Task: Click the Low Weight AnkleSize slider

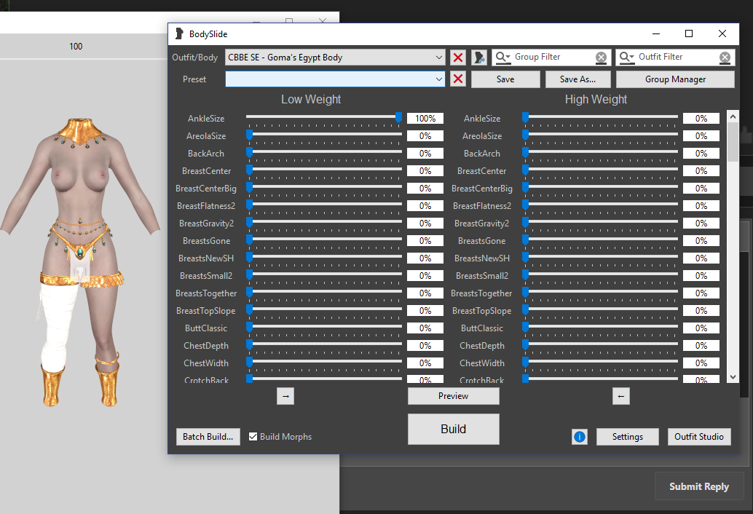Action: click(324, 119)
